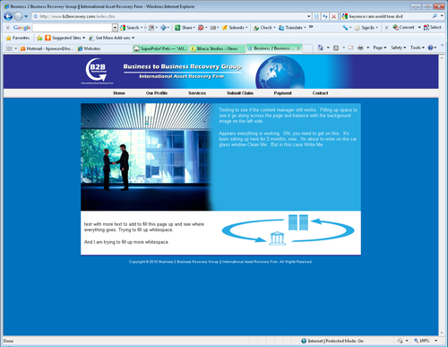The height and width of the screenshot is (347, 448).
Task: Click the handshake businesspeople photo
Action: (146, 157)
